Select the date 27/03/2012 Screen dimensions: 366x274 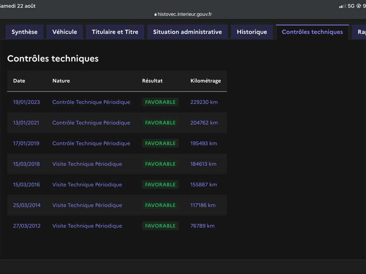(27, 226)
